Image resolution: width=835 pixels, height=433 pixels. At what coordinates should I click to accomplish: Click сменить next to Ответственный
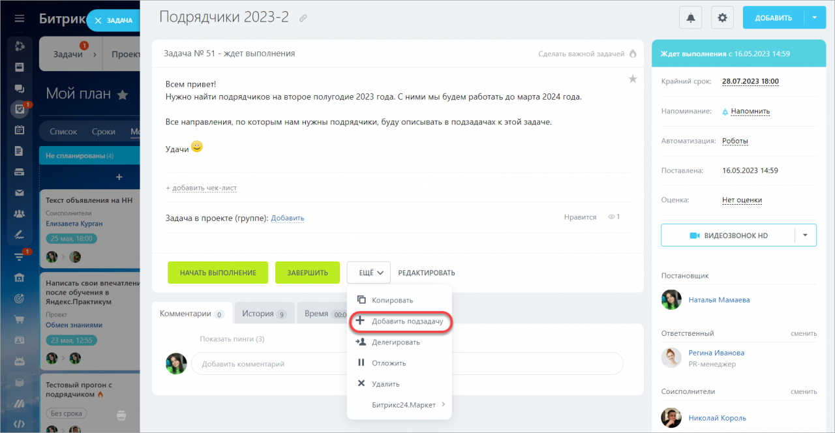coord(804,333)
